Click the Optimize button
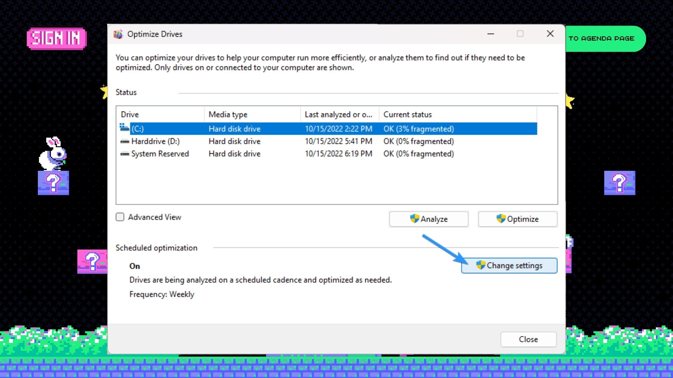The height and width of the screenshot is (378, 673). click(518, 219)
